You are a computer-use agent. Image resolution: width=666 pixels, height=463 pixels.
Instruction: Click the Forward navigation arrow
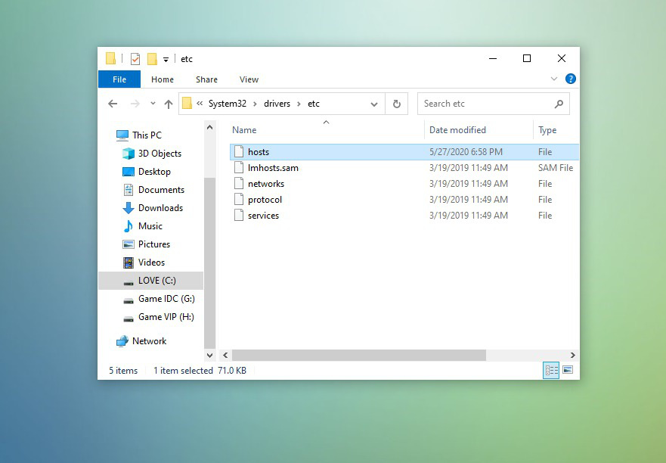(135, 104)
